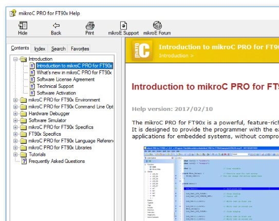Switch to the Contents tab
The height and width of the screenshot is (221, 279).
coord(20,48)
